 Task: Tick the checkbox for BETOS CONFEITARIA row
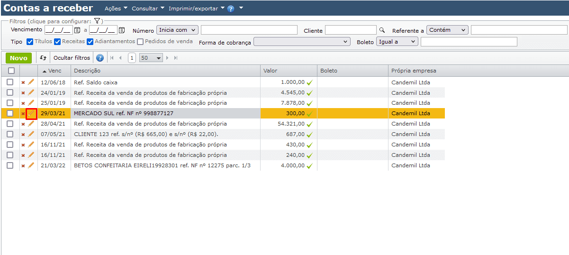pos(10,165)
